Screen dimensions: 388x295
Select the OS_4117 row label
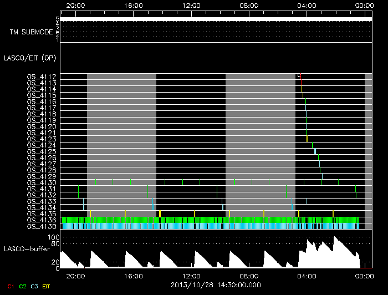coord(42,108)
